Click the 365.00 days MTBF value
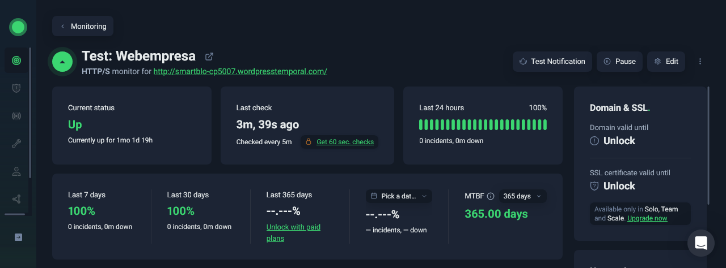726x268 pixels. point(496,214)
